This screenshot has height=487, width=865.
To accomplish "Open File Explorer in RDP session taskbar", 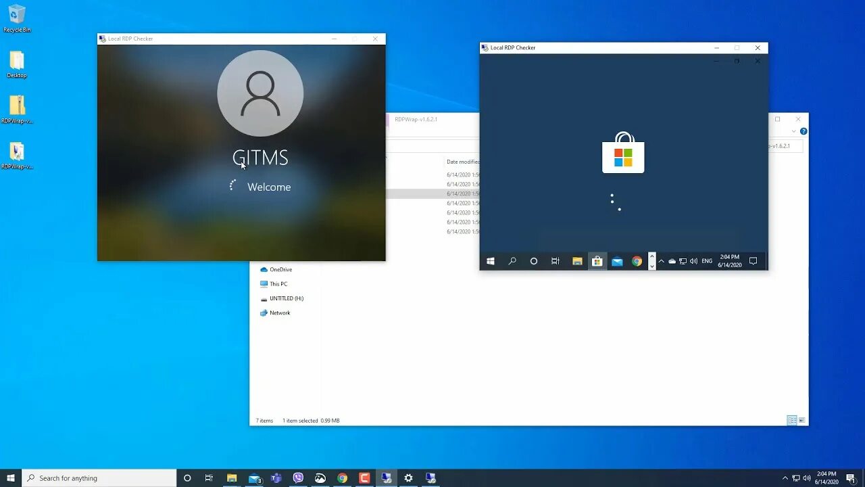I will (577, 261).
